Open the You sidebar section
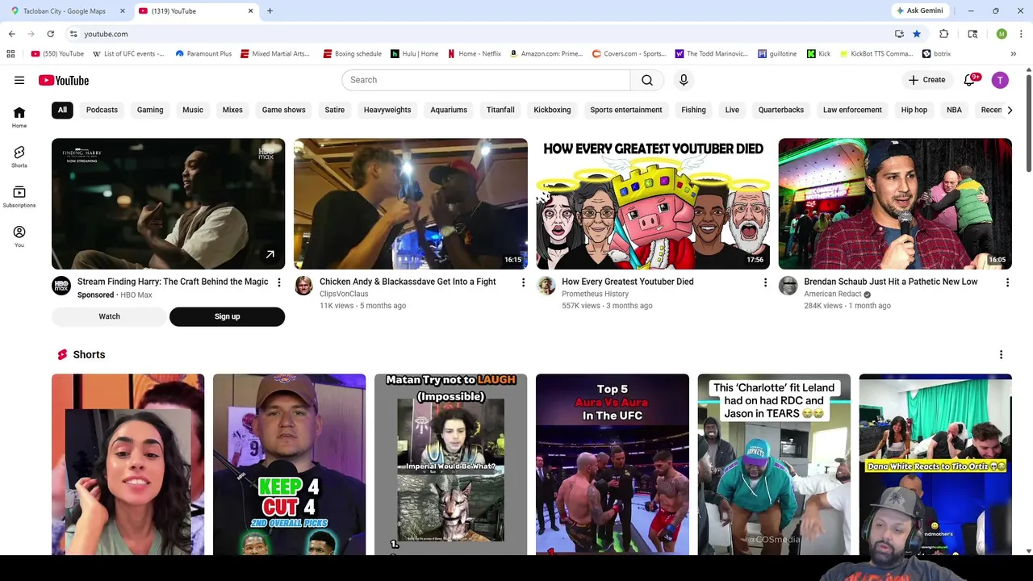Viewport: 1033px width, 581px height. (19, 236)
